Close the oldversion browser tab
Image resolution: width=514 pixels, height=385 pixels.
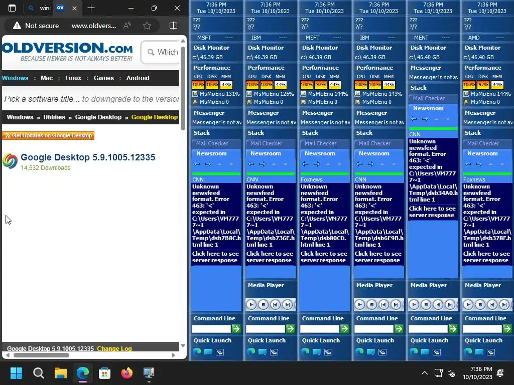point(74,8)
